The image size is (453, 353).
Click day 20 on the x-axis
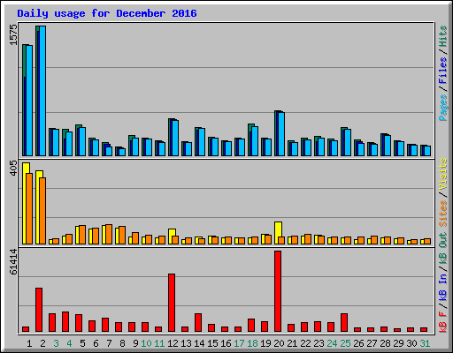point(279,343)
